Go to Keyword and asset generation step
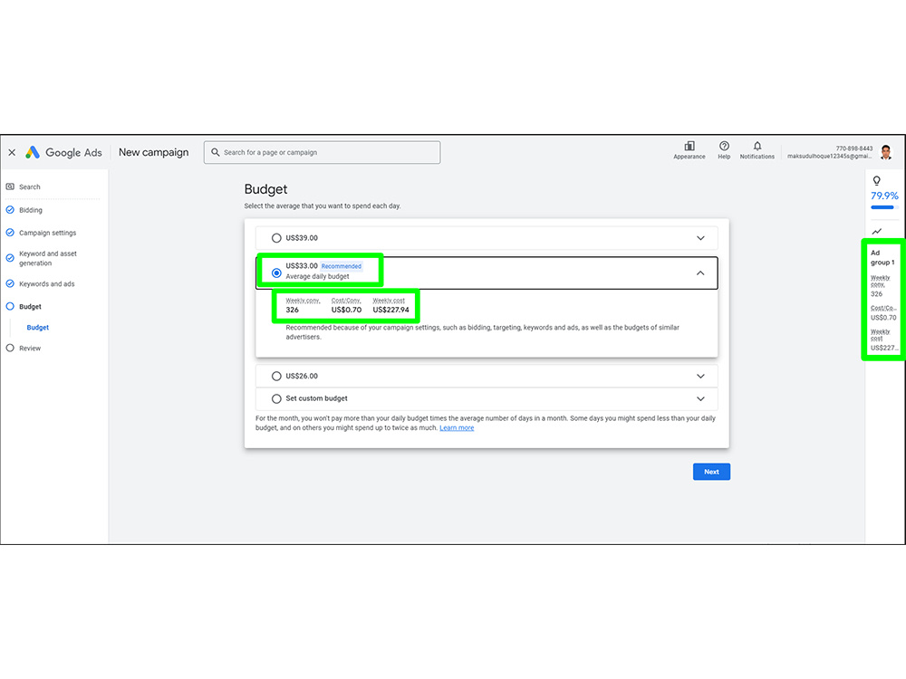 pos(47,258)
